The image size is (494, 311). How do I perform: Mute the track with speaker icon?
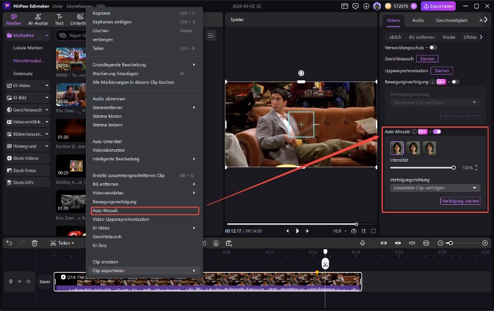(28, 281)
